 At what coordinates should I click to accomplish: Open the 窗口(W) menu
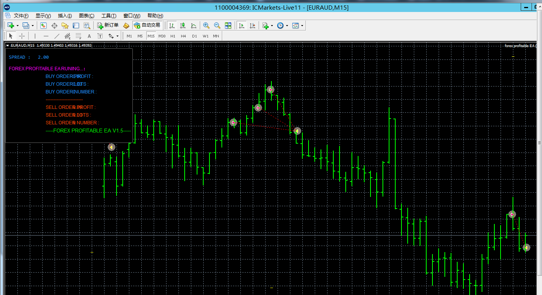(132, 16)
